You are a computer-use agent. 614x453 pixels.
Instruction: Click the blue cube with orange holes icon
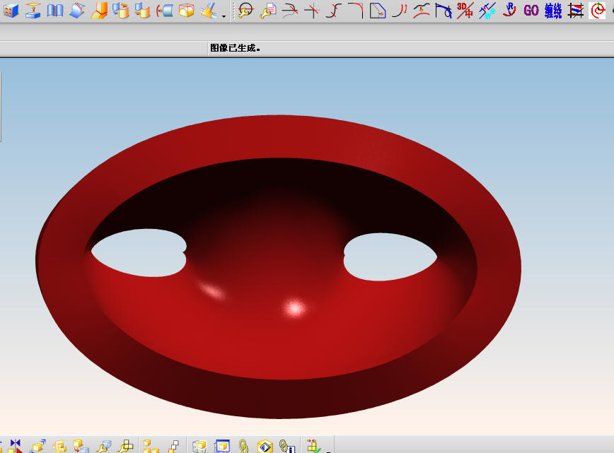pos(11,11)
